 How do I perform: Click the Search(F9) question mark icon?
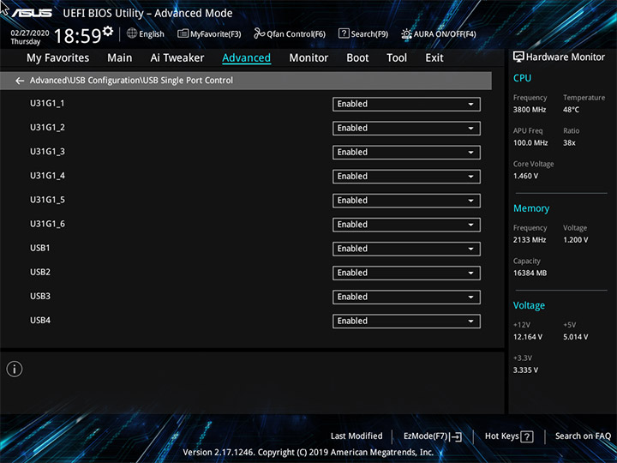(x=344, y=33)
